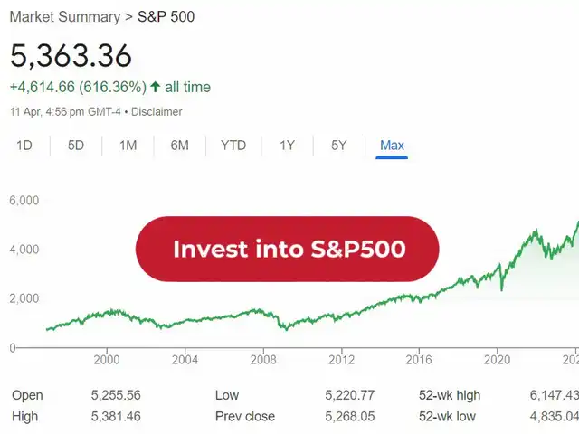Click the Prev close value 5,268.05
The width and height of the screenshot is (579, 434).
pos(350,417)
